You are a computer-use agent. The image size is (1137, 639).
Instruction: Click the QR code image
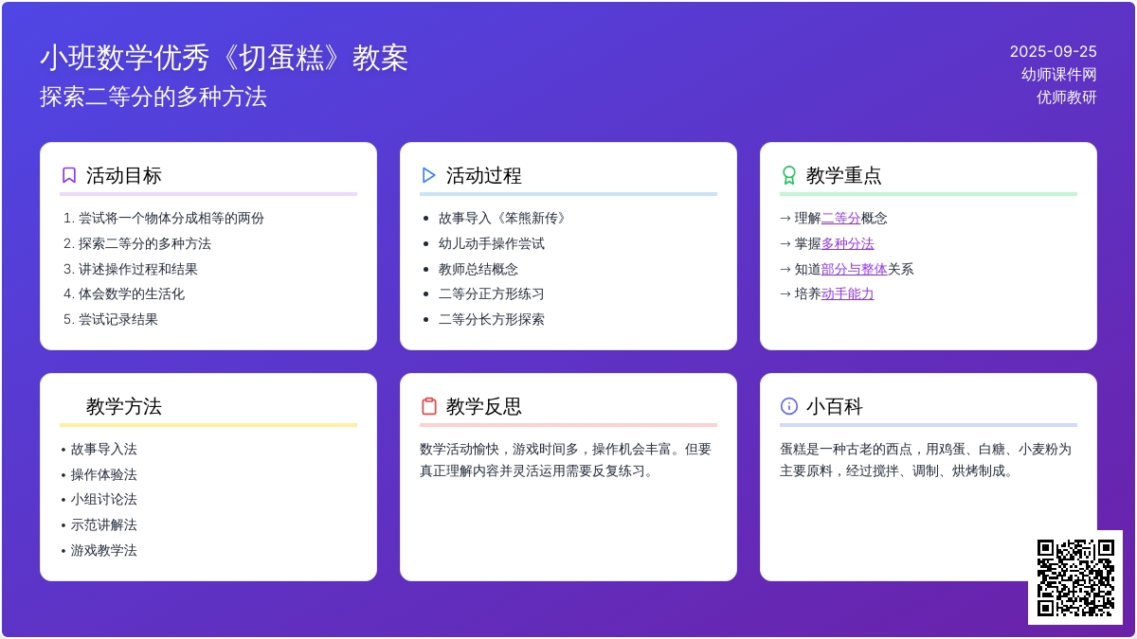pyautogui.click(x=1075, y=577)
